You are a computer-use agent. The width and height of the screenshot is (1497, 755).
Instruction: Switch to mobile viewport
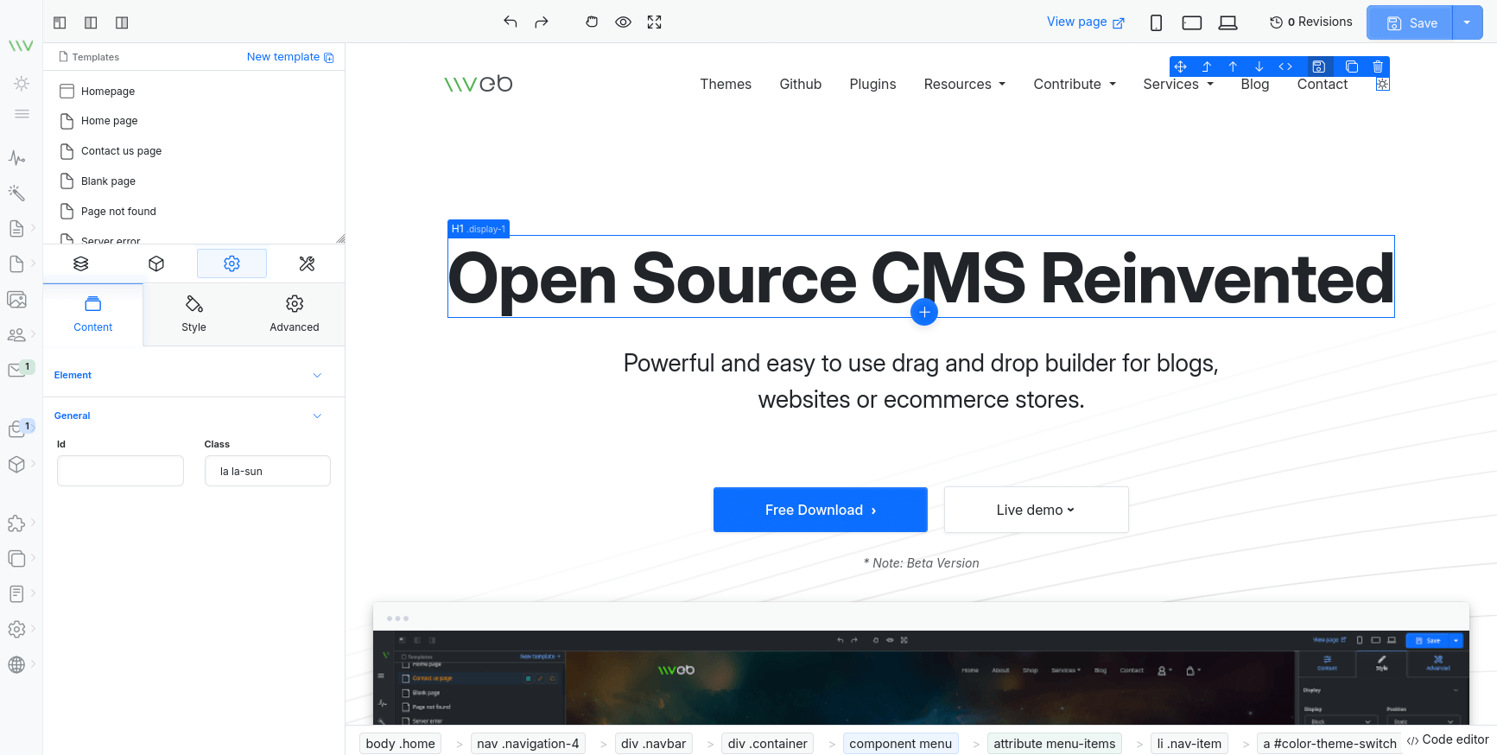click(x=1156, y=22)
